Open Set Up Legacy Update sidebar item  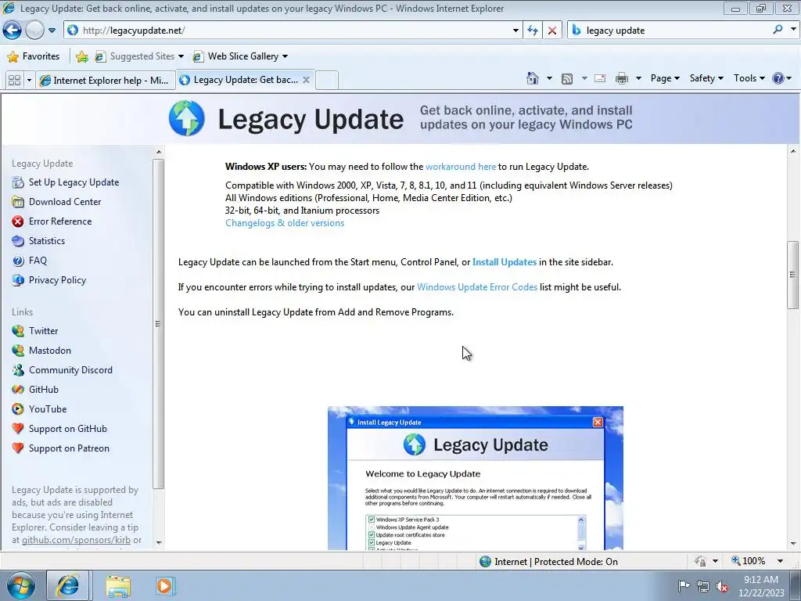74,182
